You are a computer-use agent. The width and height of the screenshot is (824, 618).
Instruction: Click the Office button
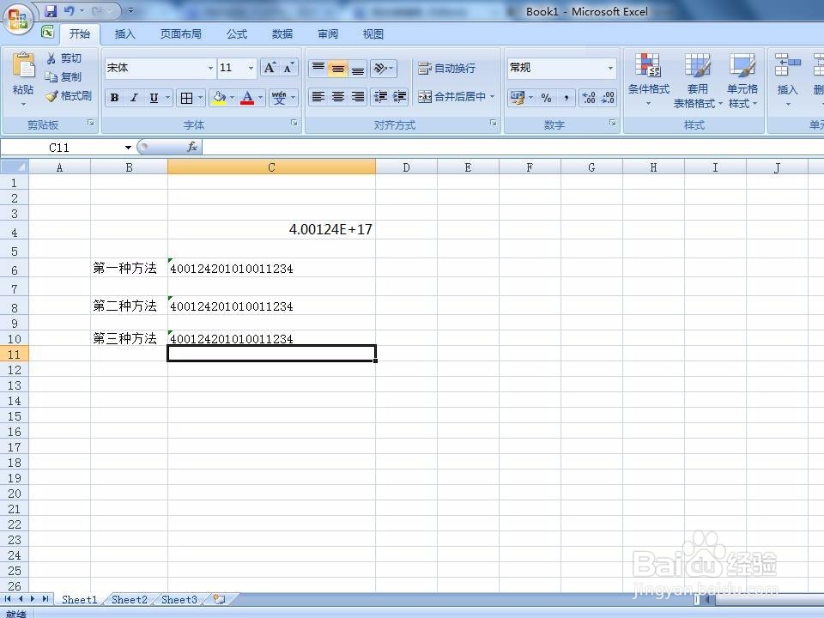[x=18, y=20]
